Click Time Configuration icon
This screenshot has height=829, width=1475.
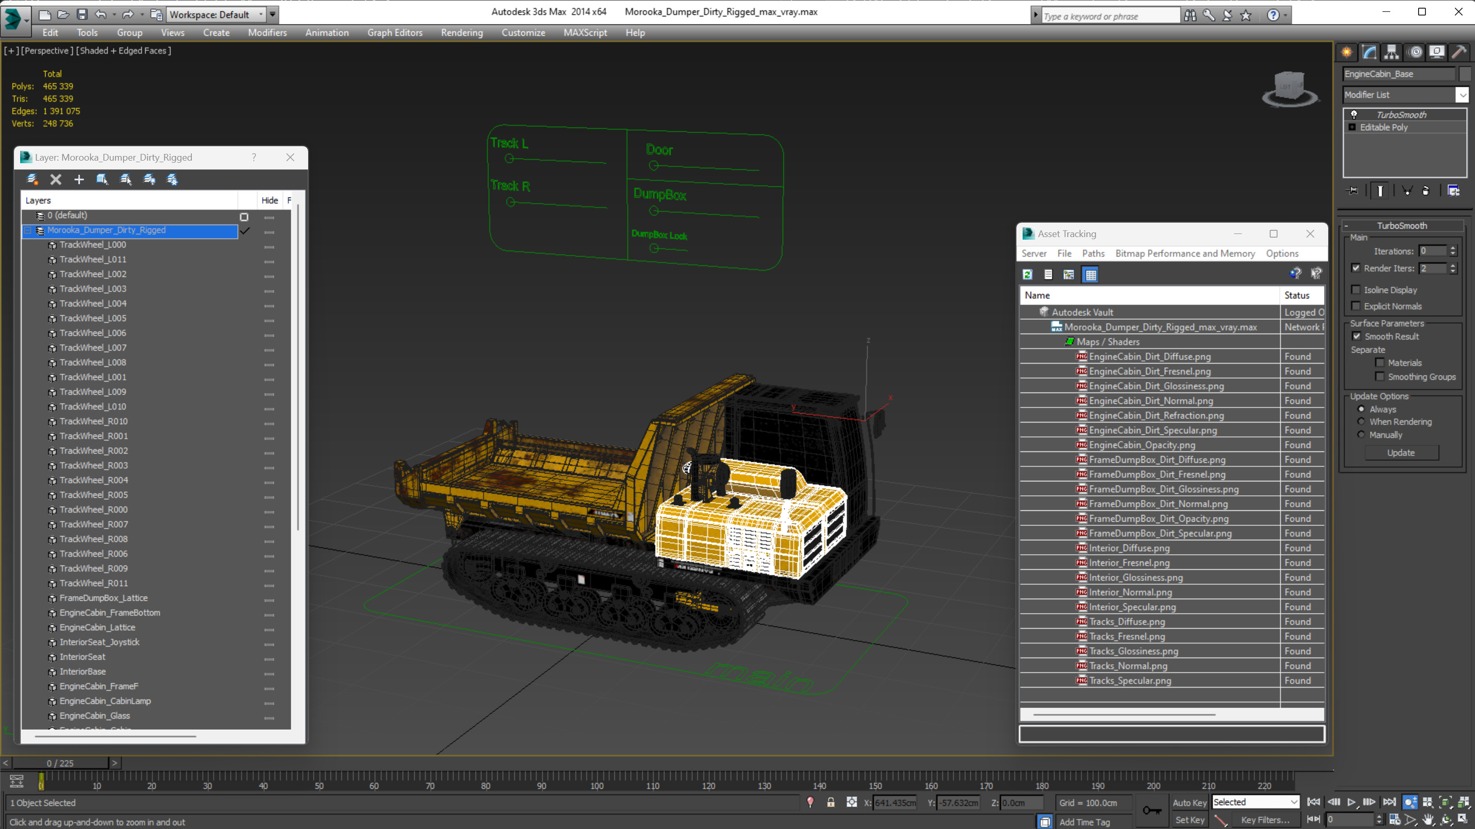point(1395,819)
